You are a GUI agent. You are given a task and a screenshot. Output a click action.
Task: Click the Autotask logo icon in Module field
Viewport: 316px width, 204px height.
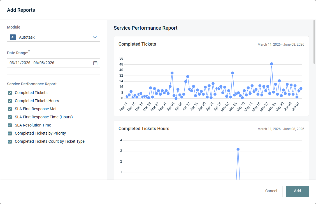[13, 37]
